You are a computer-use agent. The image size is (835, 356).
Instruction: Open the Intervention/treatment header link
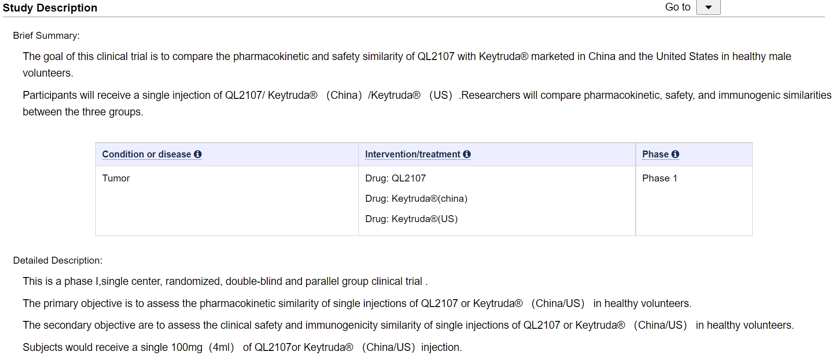[x=412, y=154]
